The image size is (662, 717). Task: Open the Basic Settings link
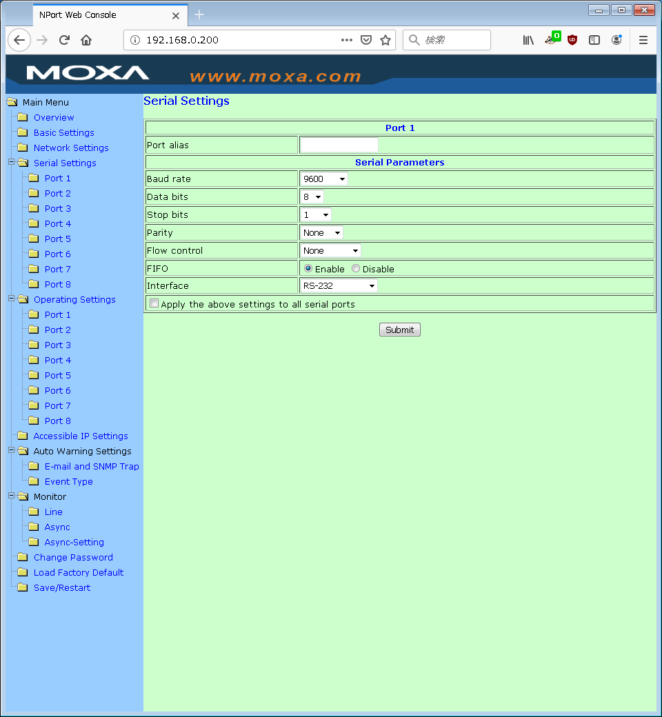pyautogui.click(x=64, y=132)
